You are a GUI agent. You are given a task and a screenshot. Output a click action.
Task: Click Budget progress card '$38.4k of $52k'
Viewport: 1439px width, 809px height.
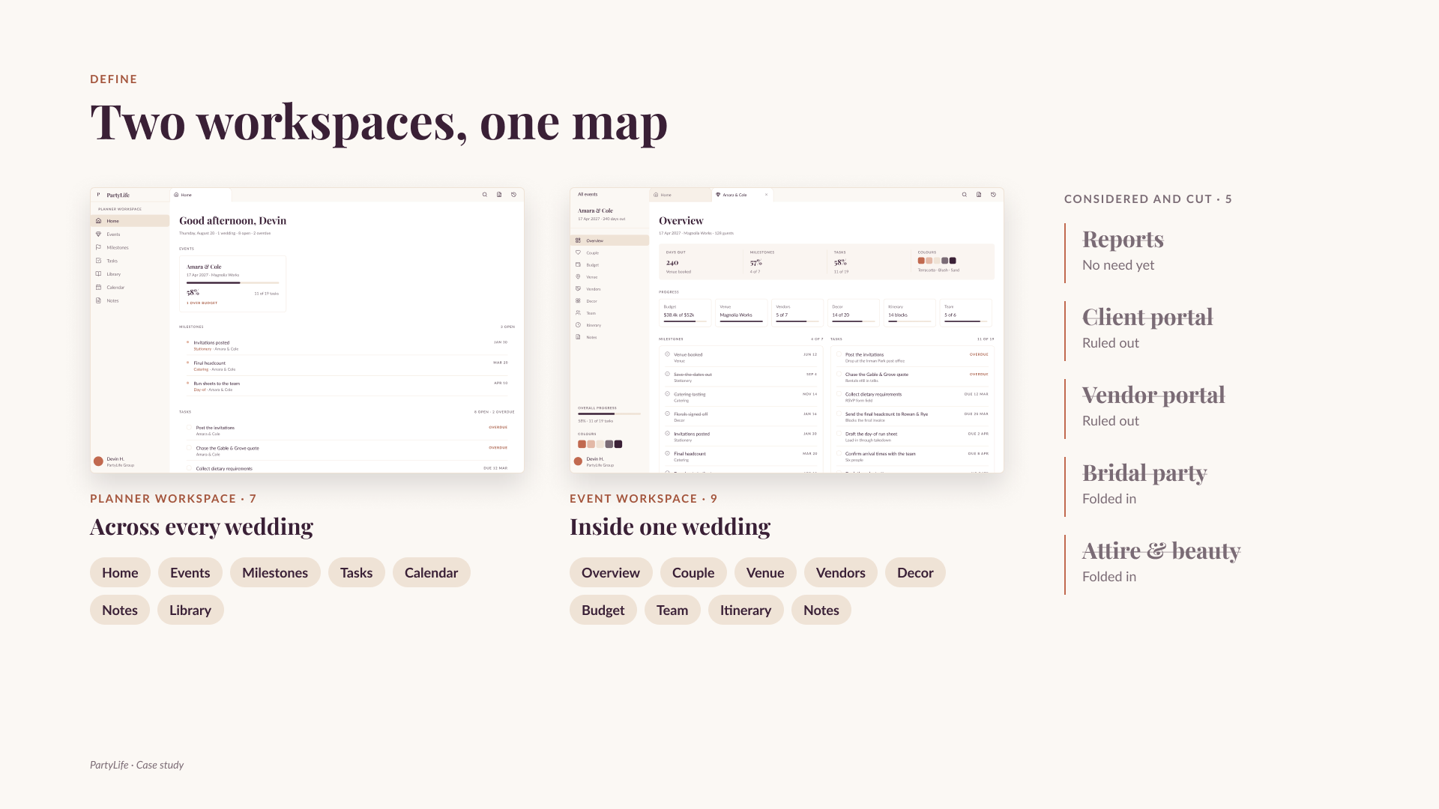coord(685,312)
